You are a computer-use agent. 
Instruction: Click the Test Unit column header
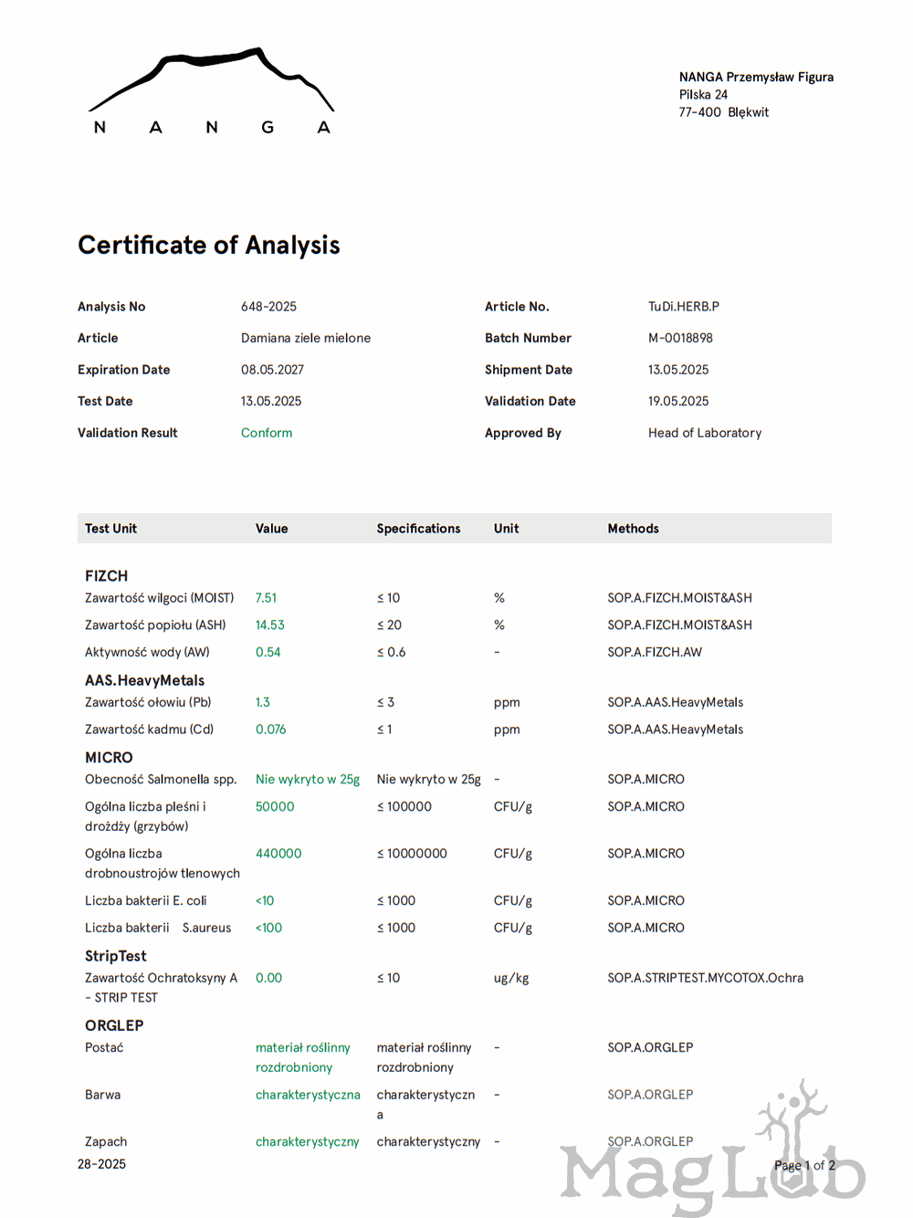(110, 529)
